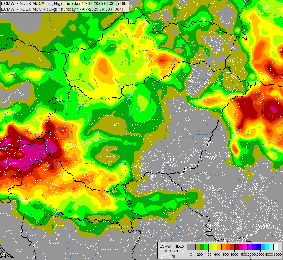Click the MUCIN title line at top
Image resolution: width=283 pixels, height=260 pixels.
[x=62, y=9]
